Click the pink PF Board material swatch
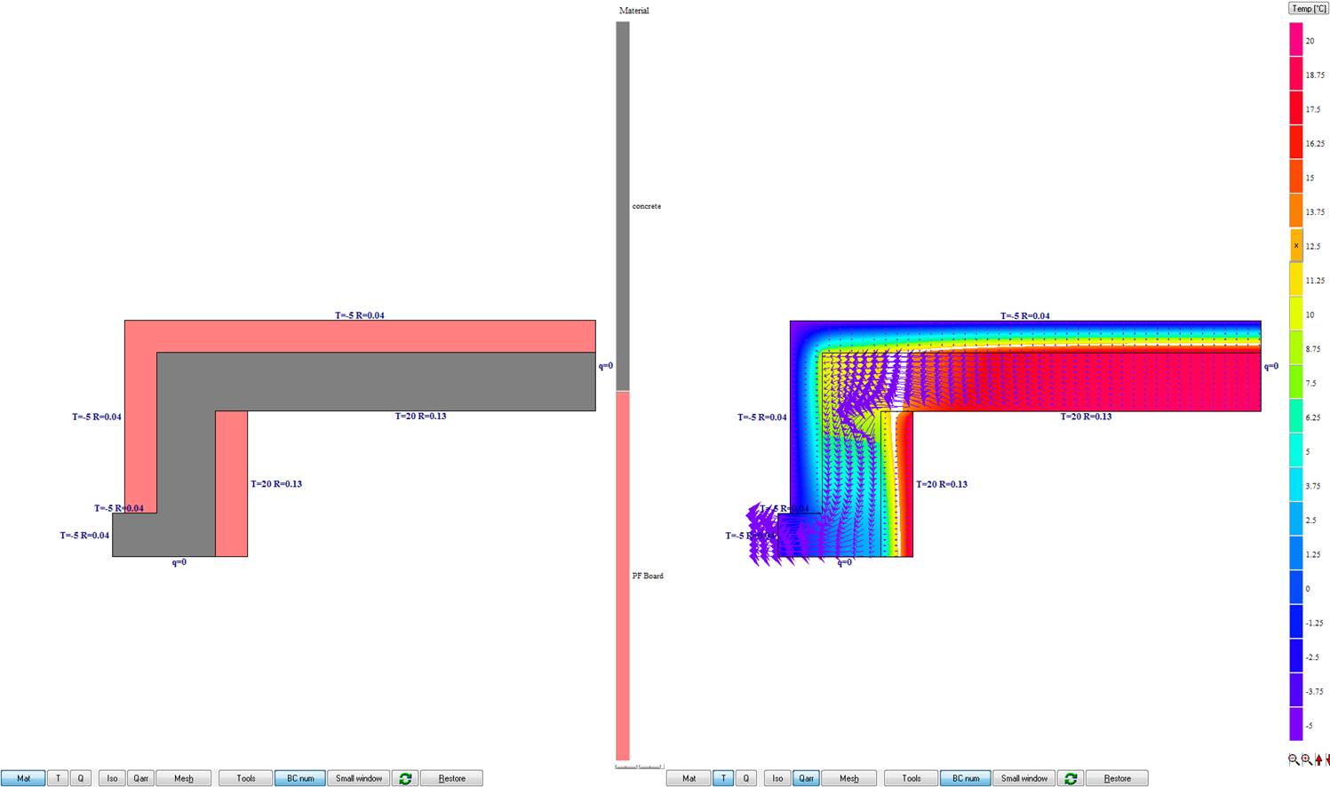This screenshot has width=1330, height=787. [623, 576]
